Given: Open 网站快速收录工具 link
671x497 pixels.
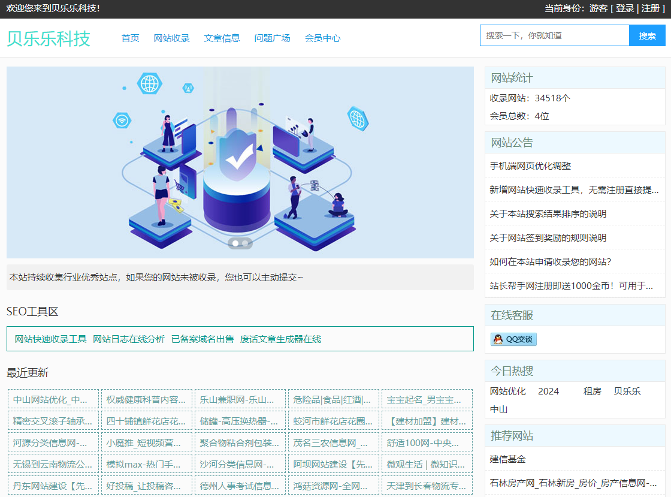Looking at the screenshot, I should tap(50, 339).
